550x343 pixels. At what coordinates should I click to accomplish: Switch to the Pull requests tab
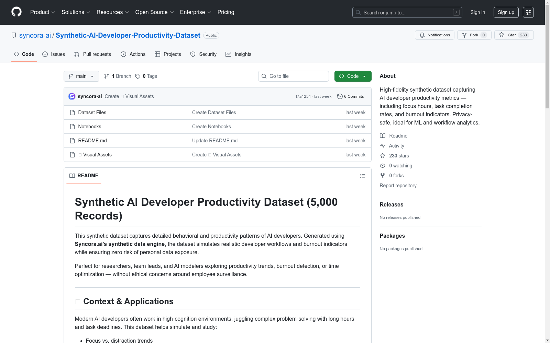(x=92, y=54)
